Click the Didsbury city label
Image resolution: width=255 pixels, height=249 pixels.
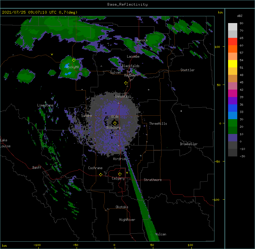point(114,127)
